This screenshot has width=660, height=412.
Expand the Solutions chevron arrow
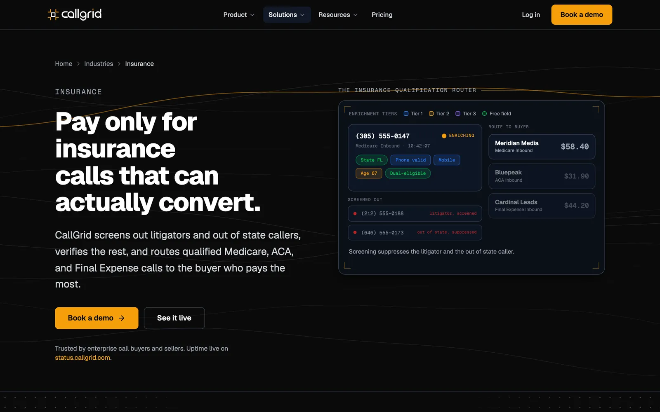pos(302,15)
